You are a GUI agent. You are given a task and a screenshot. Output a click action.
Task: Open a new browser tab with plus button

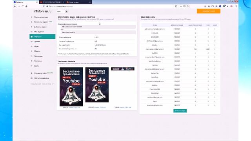pos(94,2)
